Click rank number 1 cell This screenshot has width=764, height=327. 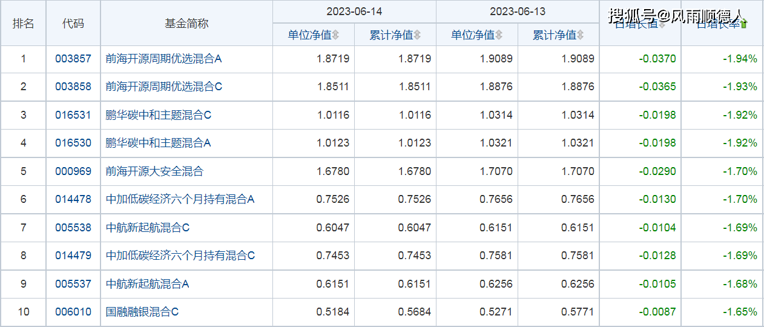pos(24,59)
